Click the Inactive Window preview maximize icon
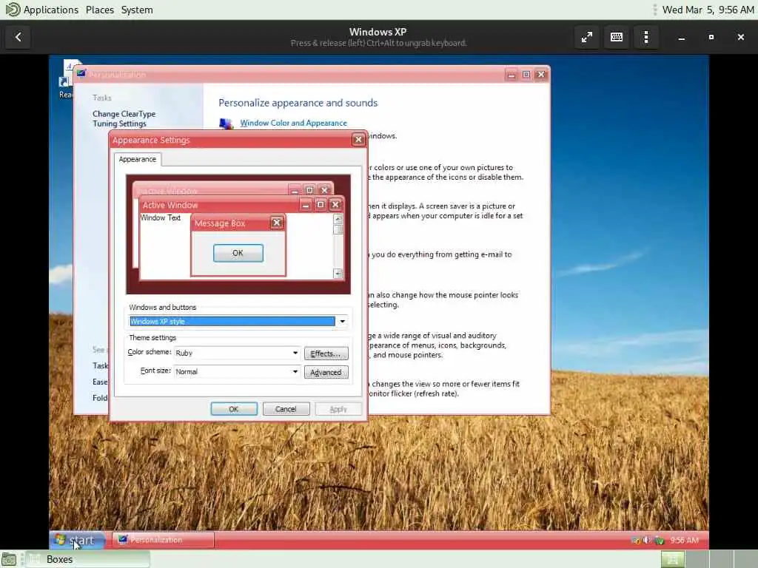 pos(309,190)
